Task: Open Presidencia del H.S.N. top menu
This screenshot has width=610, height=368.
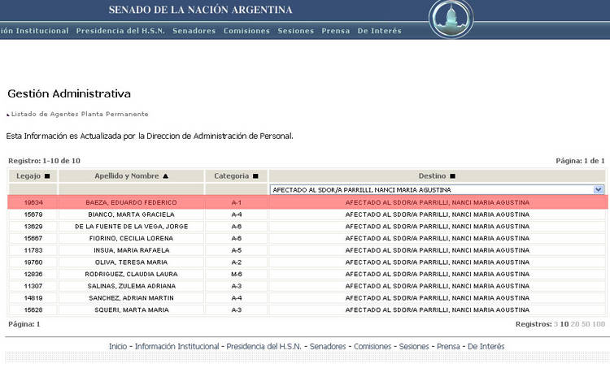Action: point(120,31)
